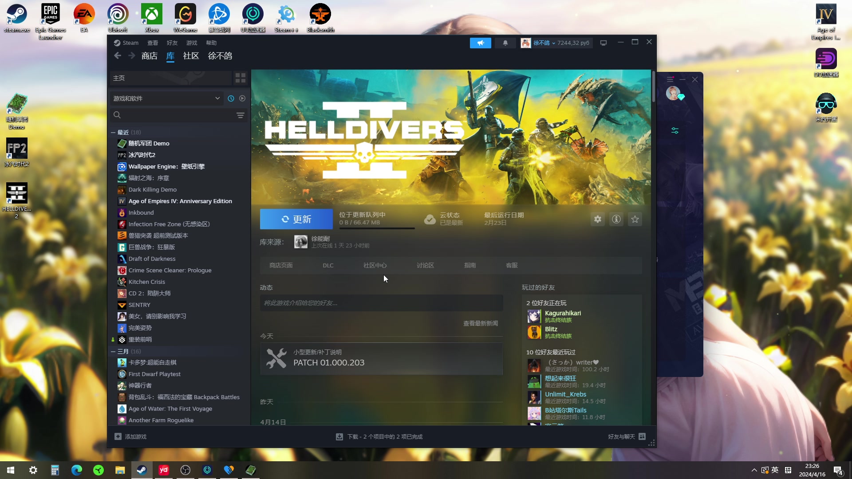This screenshot has height=479, width=852.
Task: Open advanced filter options in the library search
Action: pos(241,115)
